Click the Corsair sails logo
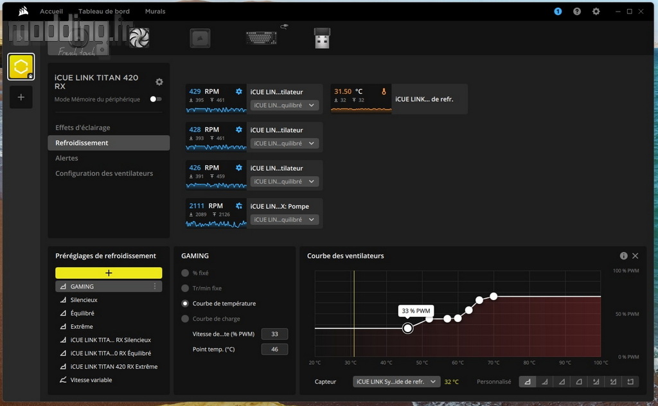The image size is (658, 406). click(24, 11)
